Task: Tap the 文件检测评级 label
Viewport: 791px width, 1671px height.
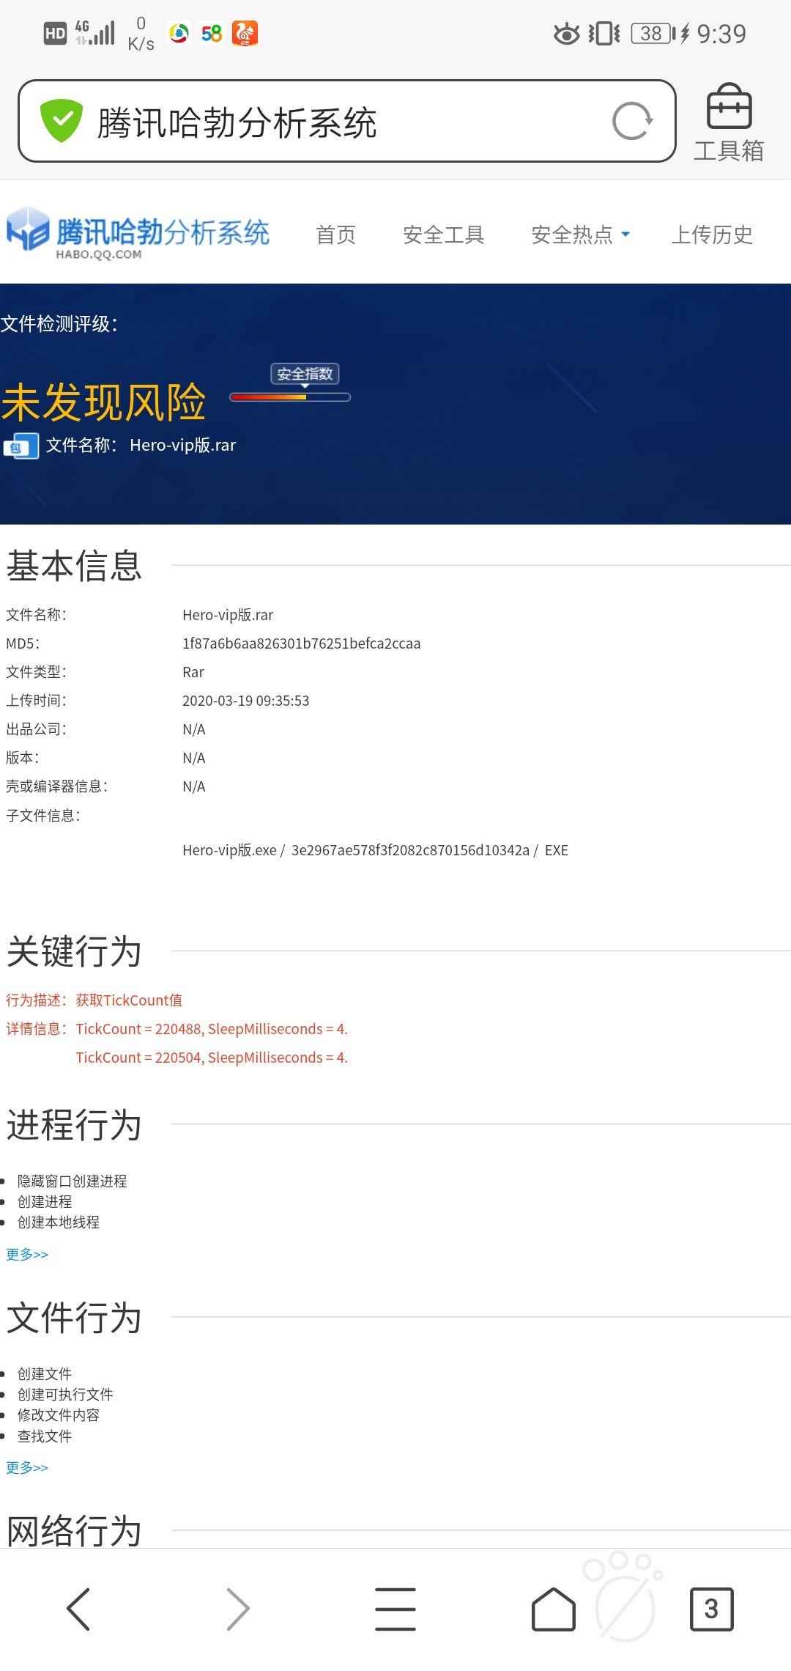Action: [59, 324]
